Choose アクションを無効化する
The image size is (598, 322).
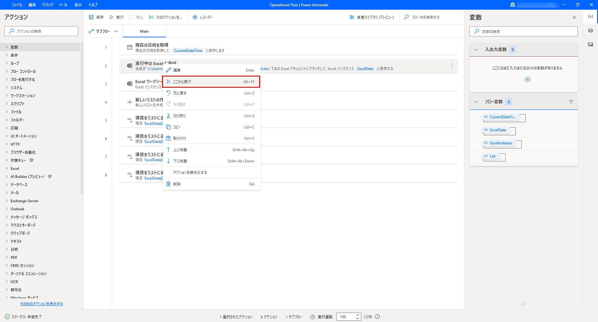(x=212, y=172)
